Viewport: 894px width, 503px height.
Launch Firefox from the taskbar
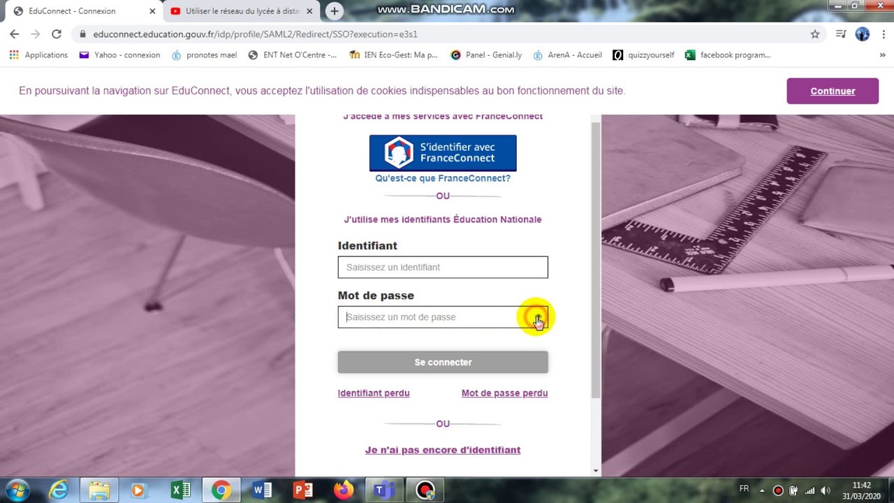point(344,490)
